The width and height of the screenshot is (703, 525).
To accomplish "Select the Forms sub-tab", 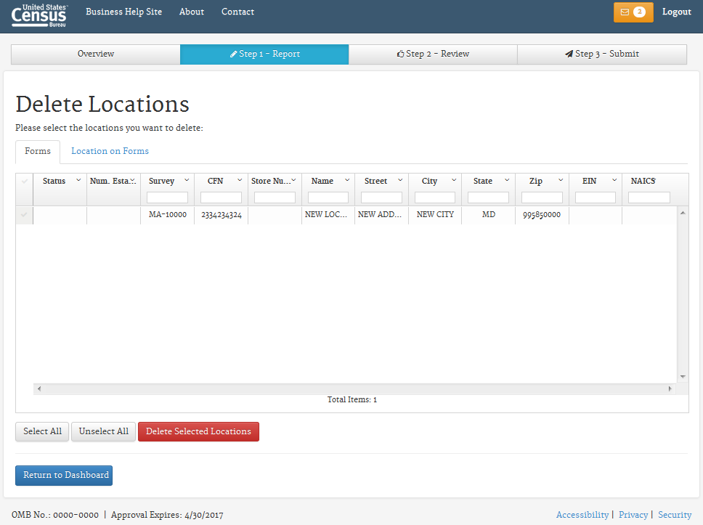I will click(38, 152).
